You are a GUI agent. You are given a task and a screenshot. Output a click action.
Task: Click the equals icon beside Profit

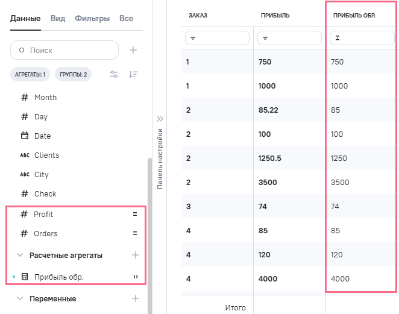point(135,214)
